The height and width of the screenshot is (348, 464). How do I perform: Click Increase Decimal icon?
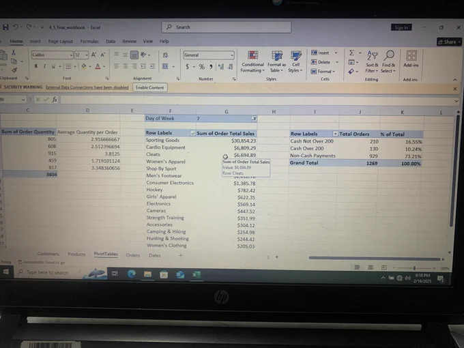[x=221, y=67]
